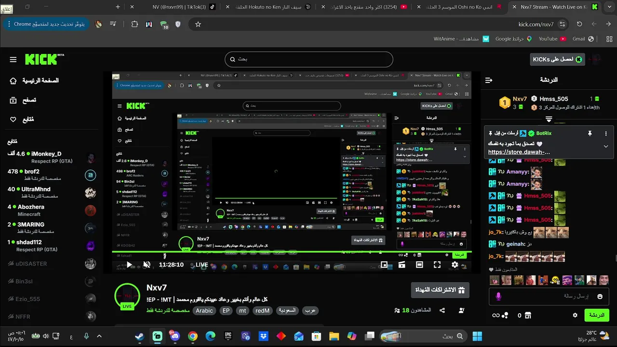Jump to LIVE in the player
This screenshot has width=617, height=347.
[202, 265]
